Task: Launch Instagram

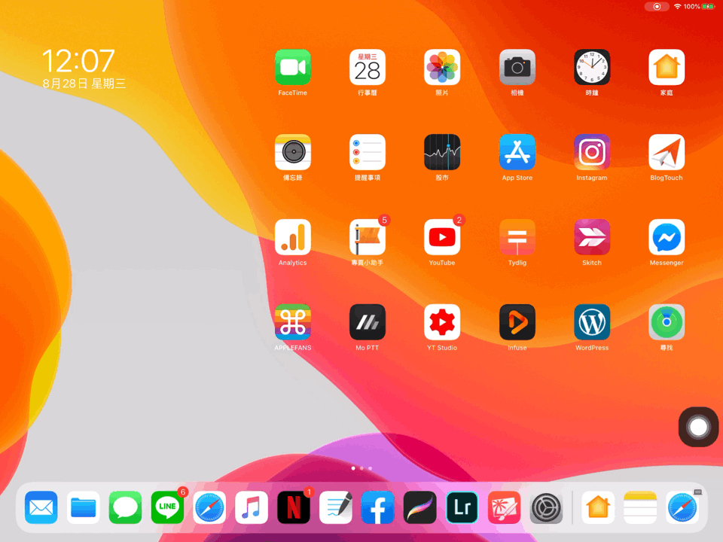Action: tap(592, 152)
